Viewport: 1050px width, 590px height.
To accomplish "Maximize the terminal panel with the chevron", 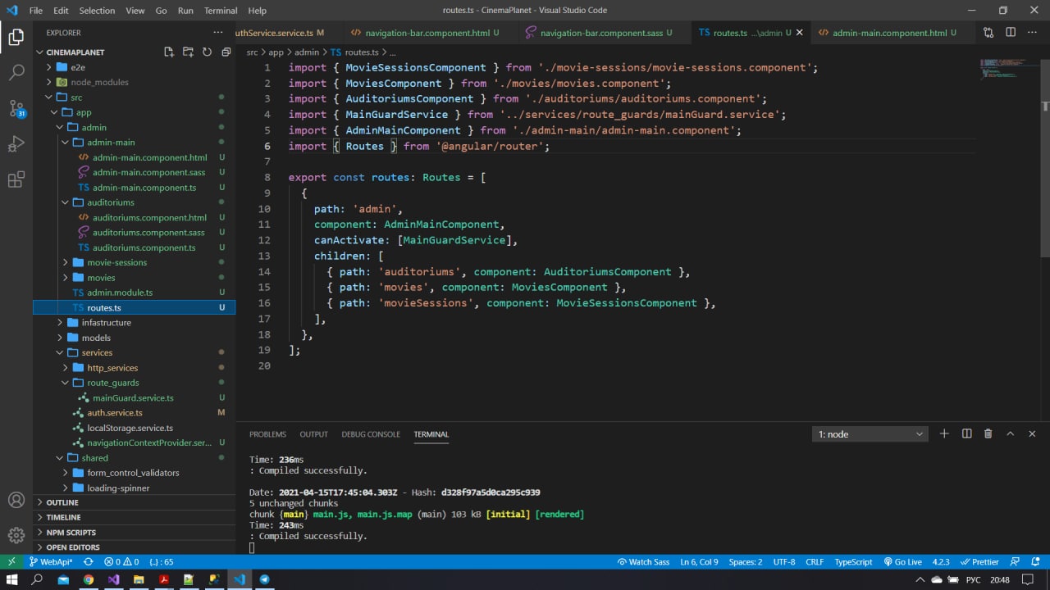I will click(1010, 433).
